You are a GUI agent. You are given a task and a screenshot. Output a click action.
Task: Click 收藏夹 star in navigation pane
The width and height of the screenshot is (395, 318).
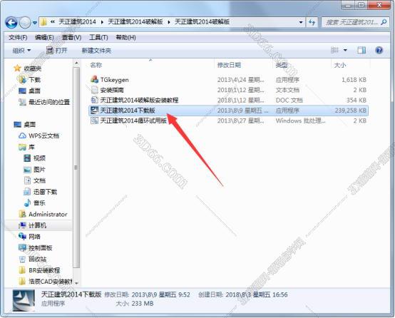(x=17, y=68)
